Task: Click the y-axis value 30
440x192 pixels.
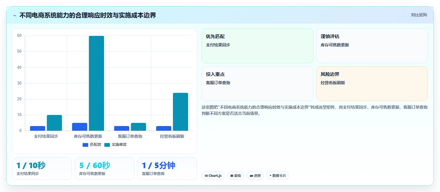Action: pyautogui.click(x=19, y=83)
